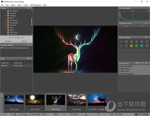Close the EXIF panel

(x=31, y=59)
